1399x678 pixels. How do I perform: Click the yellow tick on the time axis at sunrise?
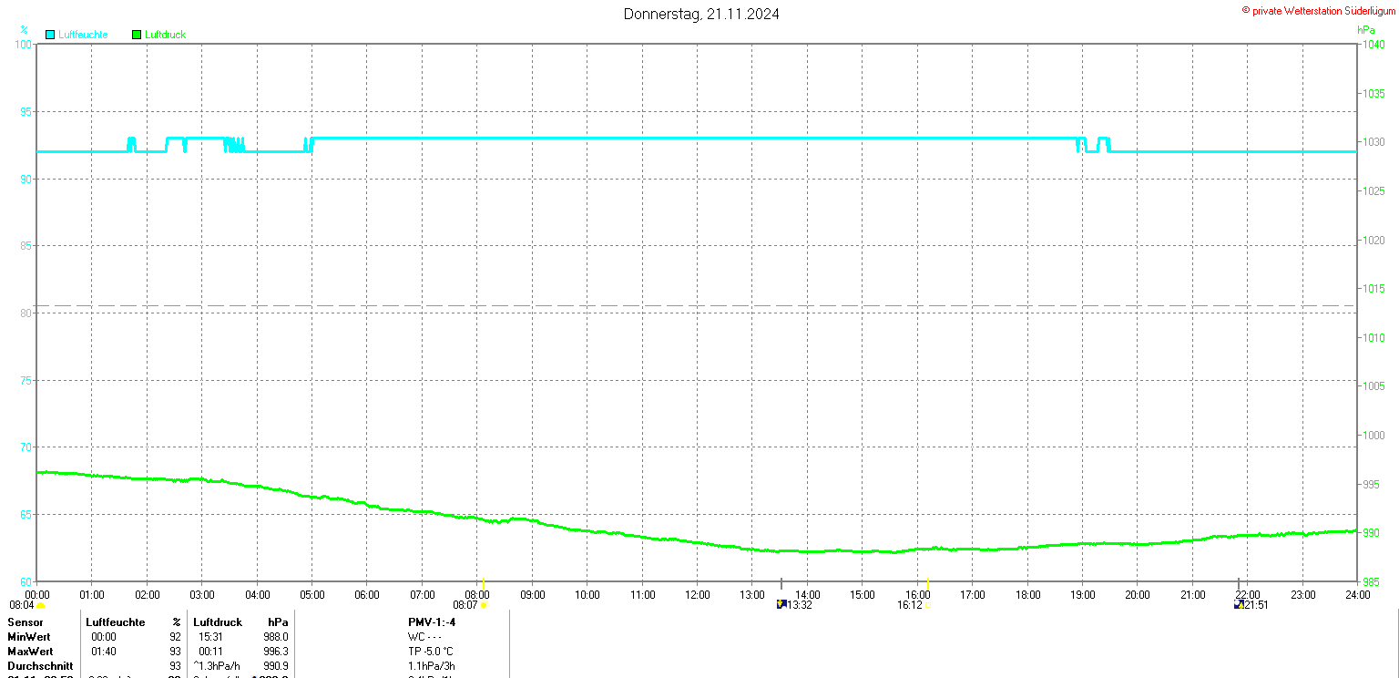point(483,583)
